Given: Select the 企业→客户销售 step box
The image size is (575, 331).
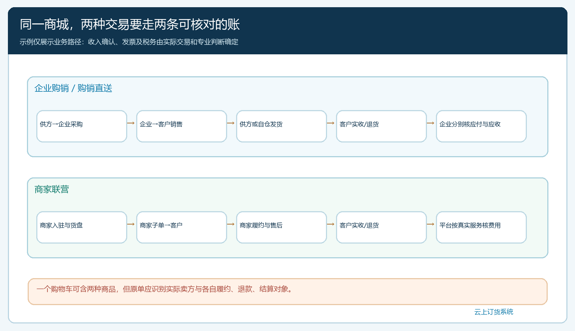Looking at the screenshot, I should pyautogui.click(x=181, y=126).
